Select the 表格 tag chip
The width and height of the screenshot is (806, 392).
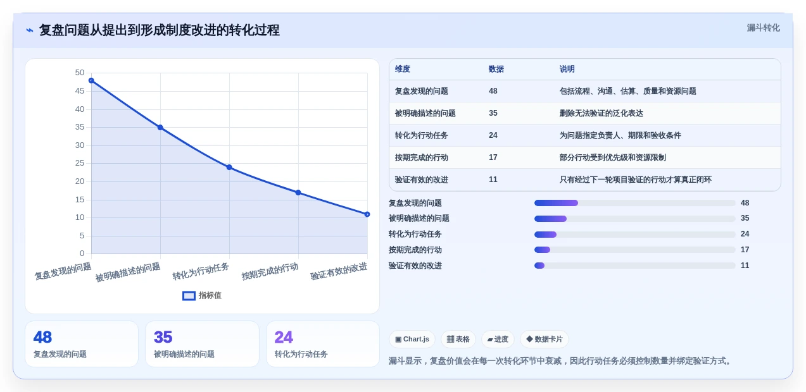click(458, 339)
